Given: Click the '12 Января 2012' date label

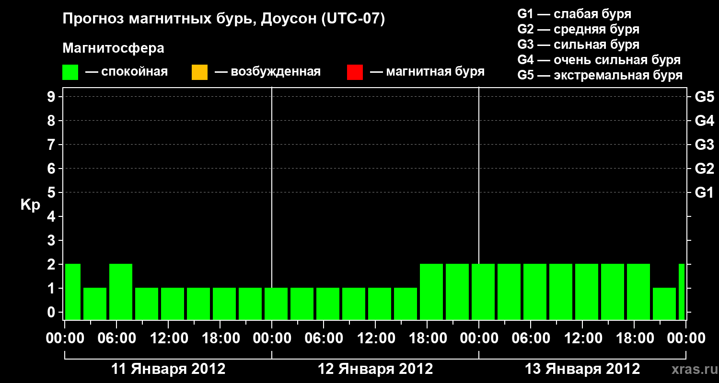Looking at the screenshot, I should click(375, 369).
